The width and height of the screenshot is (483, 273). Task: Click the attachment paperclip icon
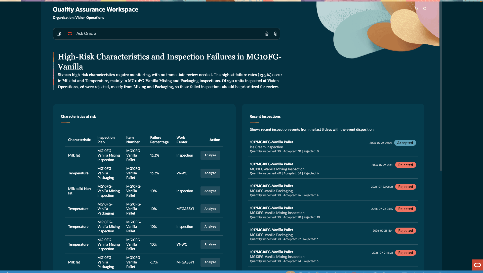click(276, 34)
